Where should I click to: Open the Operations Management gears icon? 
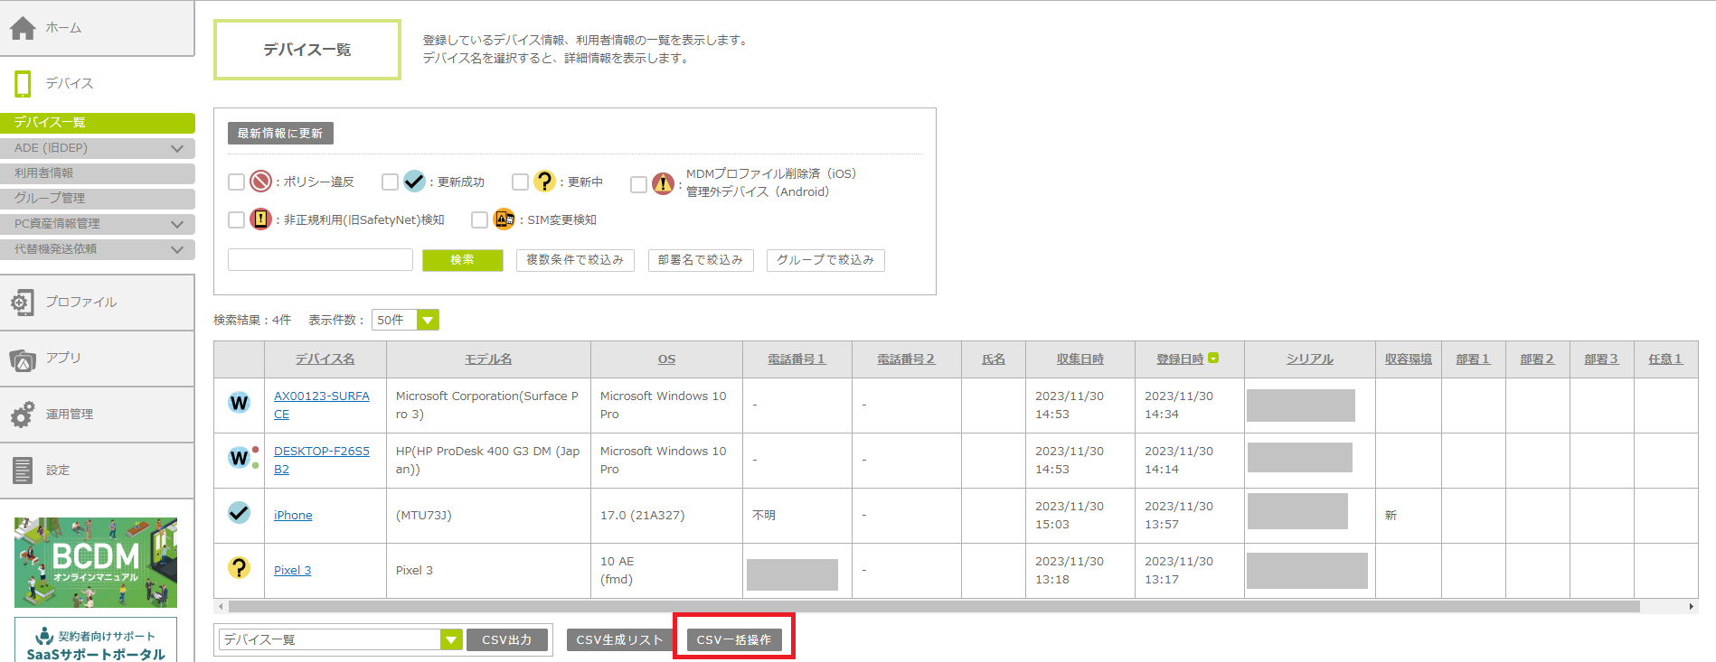pyautogui.click(x=23, y=415)
